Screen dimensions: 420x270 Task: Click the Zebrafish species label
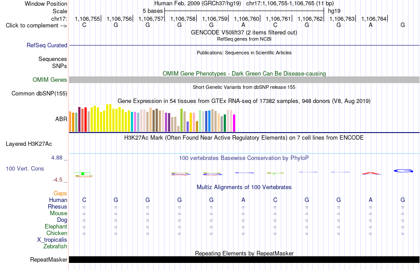(55, 247)
